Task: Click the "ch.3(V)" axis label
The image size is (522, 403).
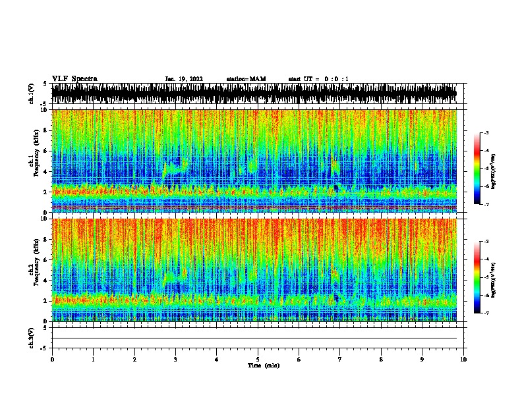Action: click(32, 338)
